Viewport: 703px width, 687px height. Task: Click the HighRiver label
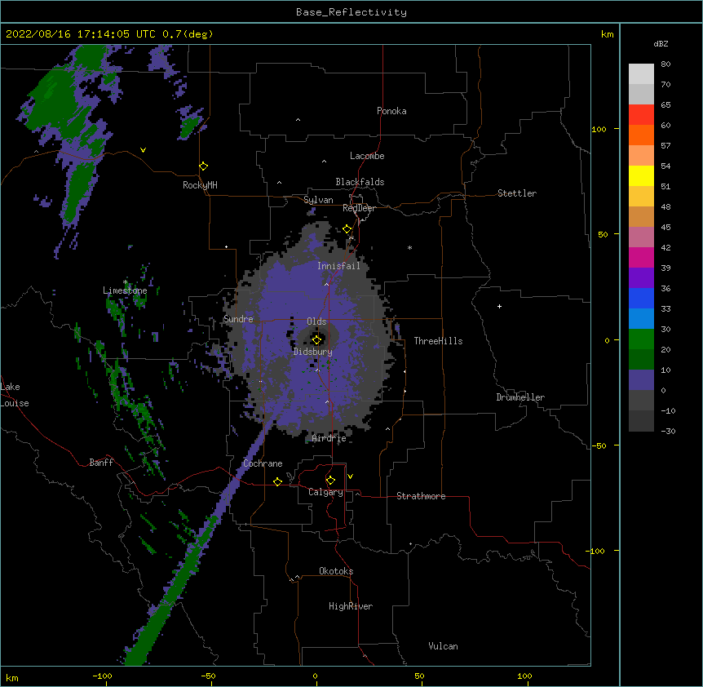351,606
